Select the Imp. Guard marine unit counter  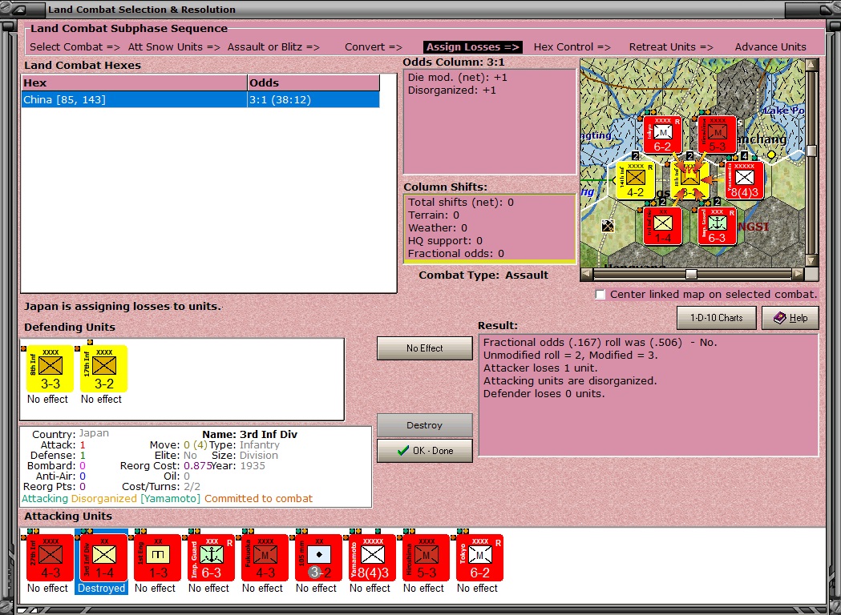coord(211,557)
